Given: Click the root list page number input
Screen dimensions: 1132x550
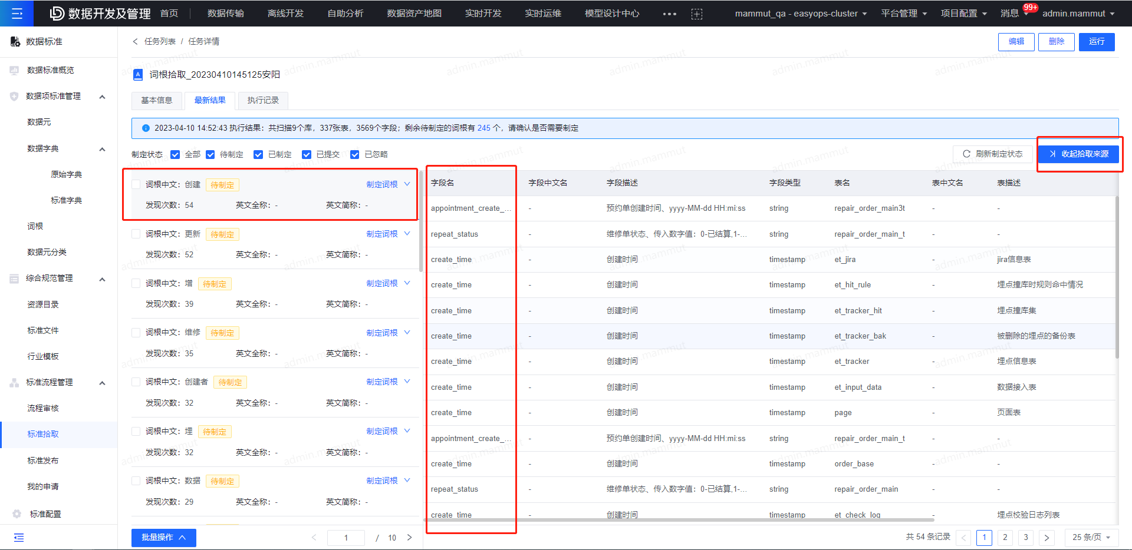Looking at the screenshot, I should point(346,538).
